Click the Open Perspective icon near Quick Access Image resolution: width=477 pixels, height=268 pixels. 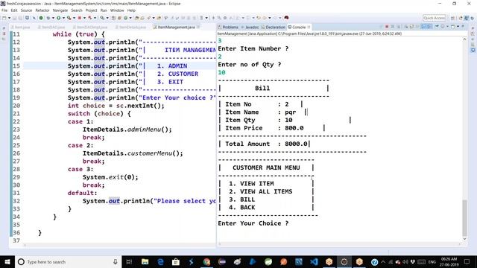click(452, 18)
